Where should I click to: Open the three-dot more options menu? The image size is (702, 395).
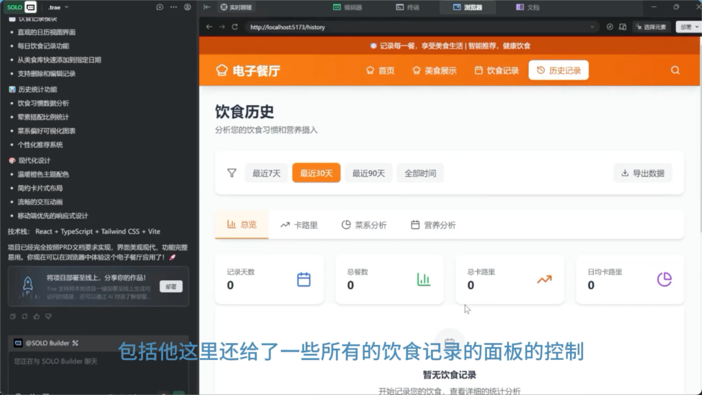tap(174, 7)
